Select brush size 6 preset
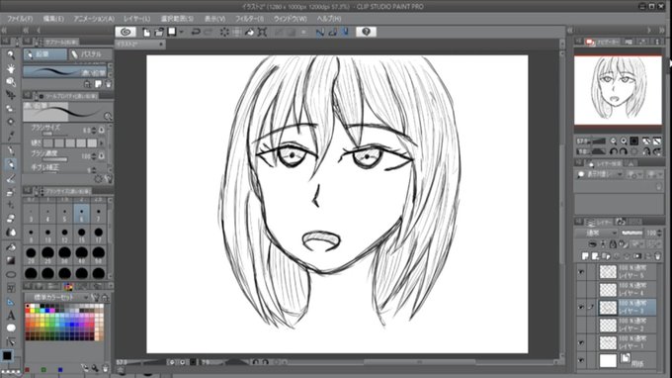 tap(81, 214)
